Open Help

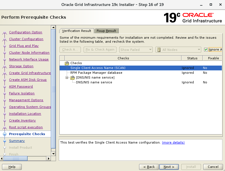(12, 167)
